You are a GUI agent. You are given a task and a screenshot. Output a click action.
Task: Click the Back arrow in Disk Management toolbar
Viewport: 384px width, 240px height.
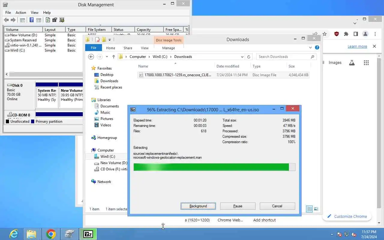pyautogui.click(x=6, y=20)
